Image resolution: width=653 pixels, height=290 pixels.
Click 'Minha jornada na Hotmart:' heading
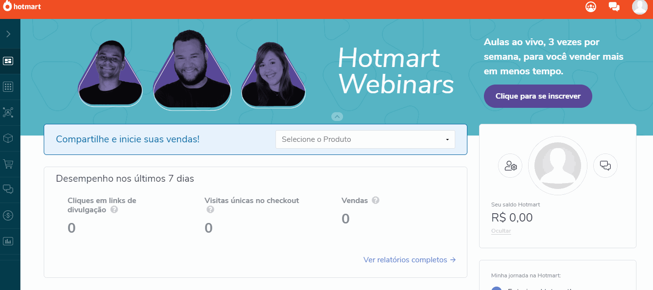click(526, 275)
